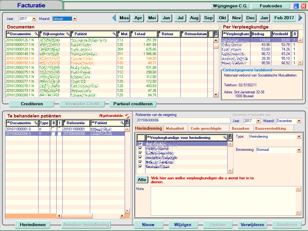The image size is (308, 231).
Task: Click search icon in Verpleegkundige voor herindiening header
Action: click(x=225, y=138)
